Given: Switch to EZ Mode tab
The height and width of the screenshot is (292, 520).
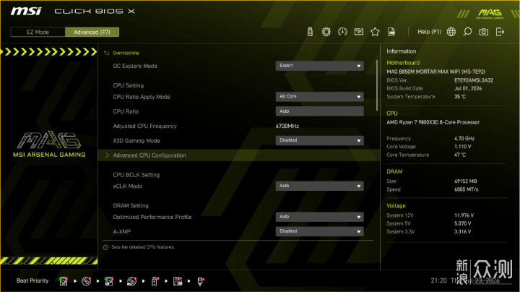Looking at the screenshot, I should (38, 32).
